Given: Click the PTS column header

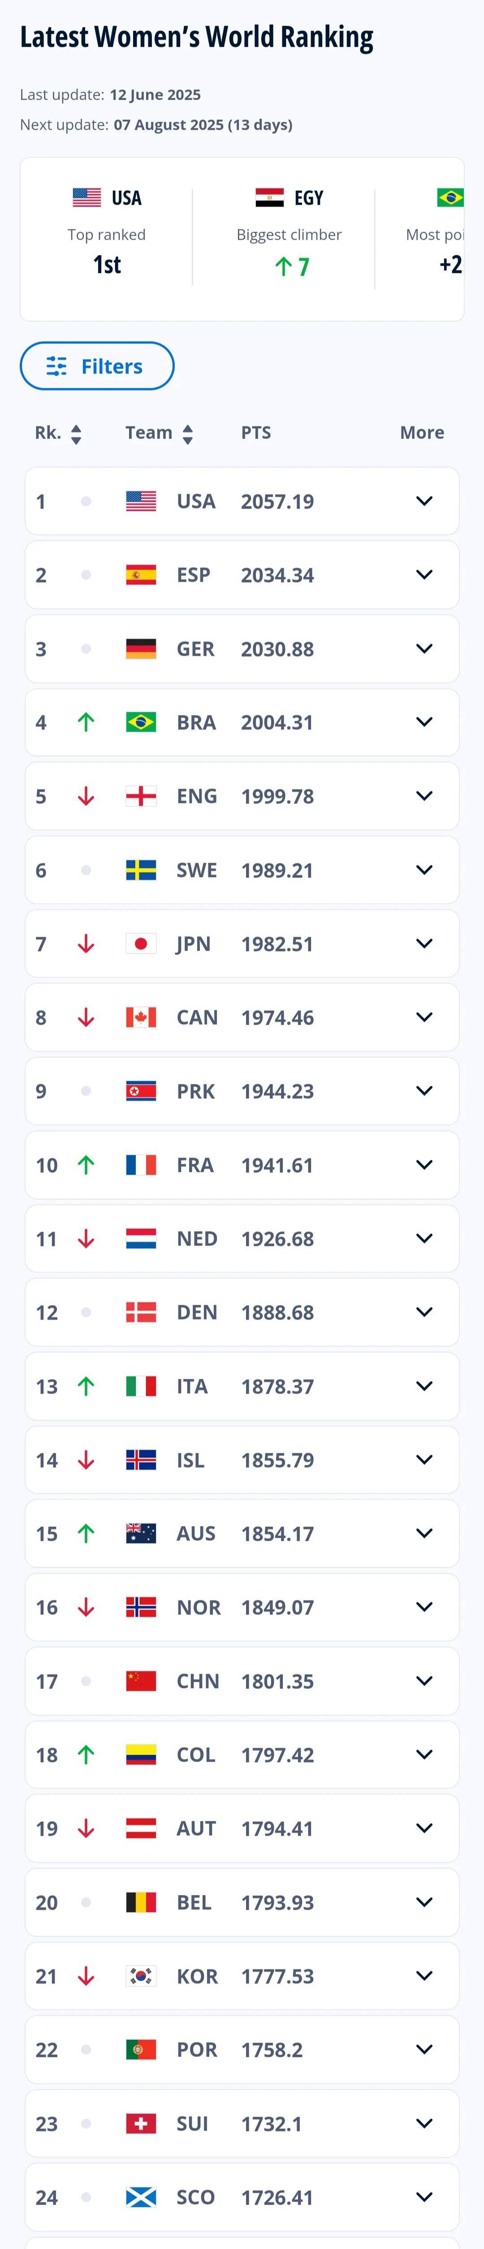Looking at the screenshot, I should tap(256, 433).
